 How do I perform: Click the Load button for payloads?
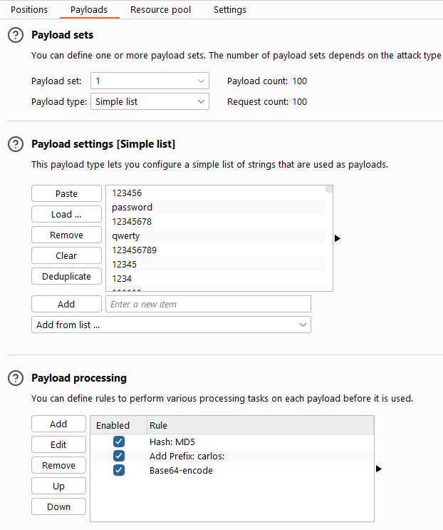tap(66, 215)
